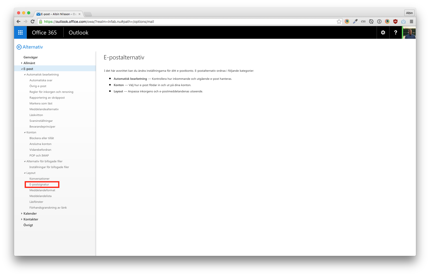Screen dimensions: 430x276
Task: Open the settings gear in Outlook header
Action: pos(383,32)
